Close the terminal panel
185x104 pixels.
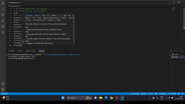click(x=182, y=51)
